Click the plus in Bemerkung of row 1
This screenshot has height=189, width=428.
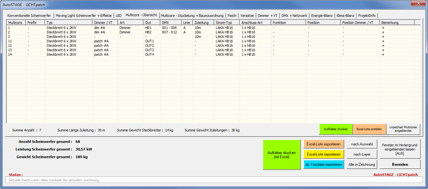click(x=383, y=28)
